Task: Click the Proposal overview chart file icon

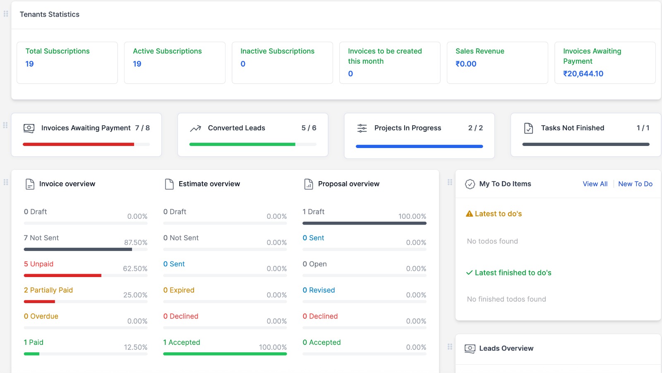Action: (309, 184)
